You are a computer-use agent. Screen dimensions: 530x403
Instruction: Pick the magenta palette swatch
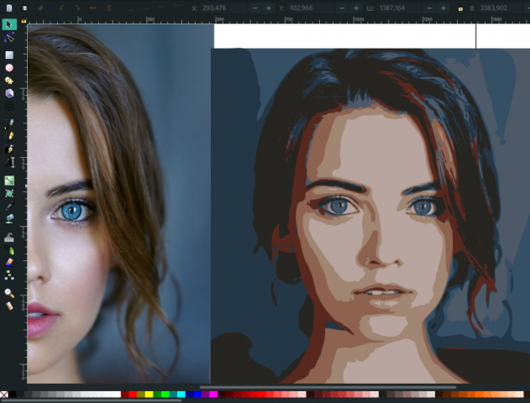pos(213,395)
